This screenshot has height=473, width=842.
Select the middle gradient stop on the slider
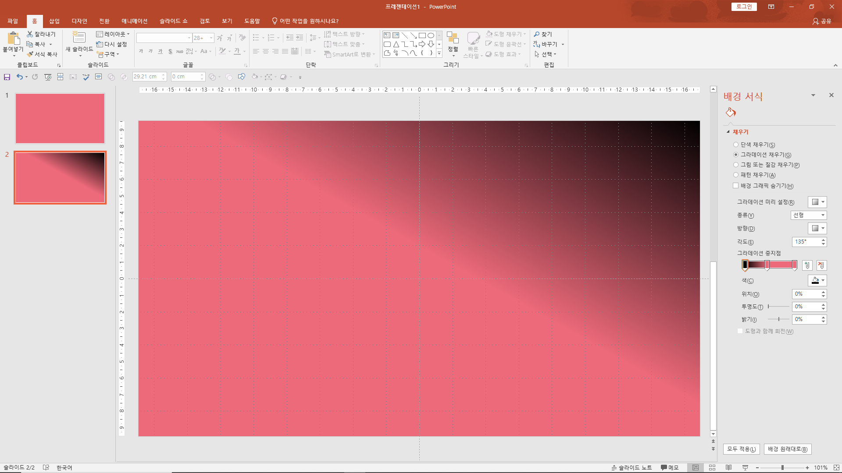(767, 265)
